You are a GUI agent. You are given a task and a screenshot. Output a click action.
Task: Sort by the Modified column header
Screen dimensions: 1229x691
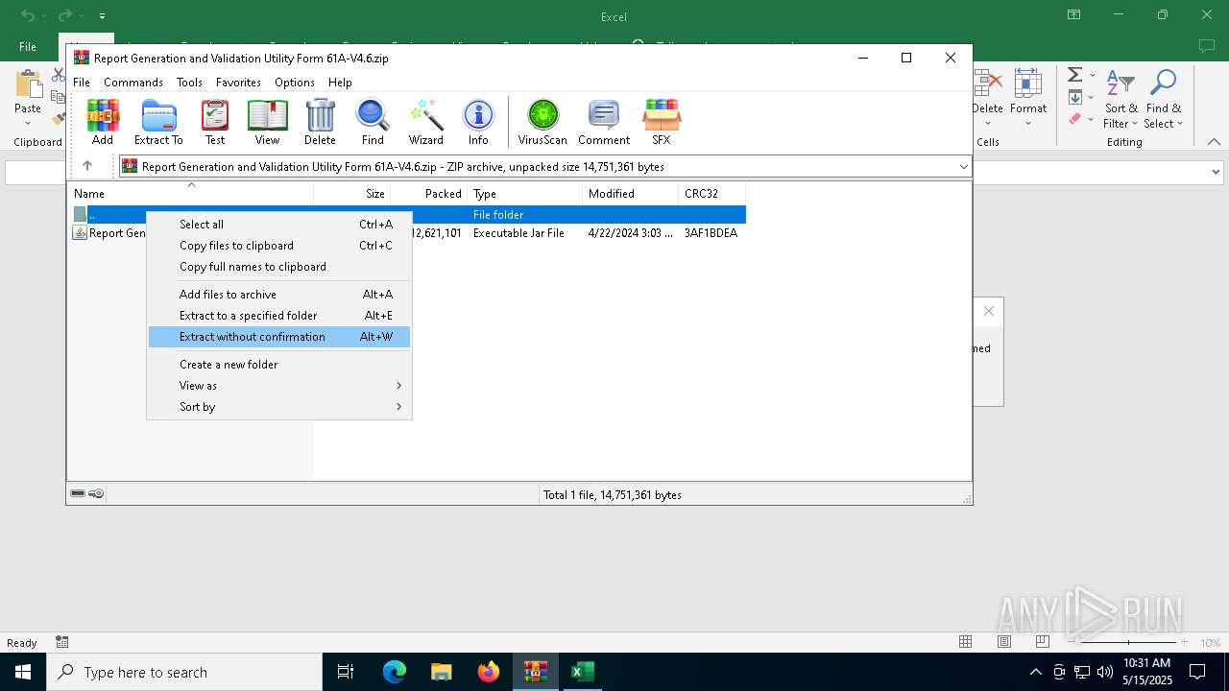[630, 194]
